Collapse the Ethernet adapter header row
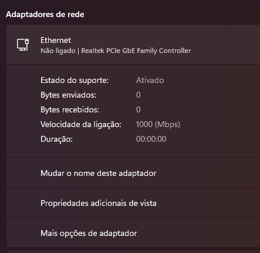Image resolution: width=260 pixels, height=253 pixels. coord(133,45)
